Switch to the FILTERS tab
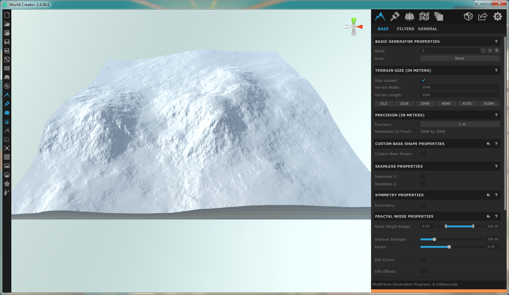Image resolution: width=509 pixels, height=295 pixels. [405, 29]
